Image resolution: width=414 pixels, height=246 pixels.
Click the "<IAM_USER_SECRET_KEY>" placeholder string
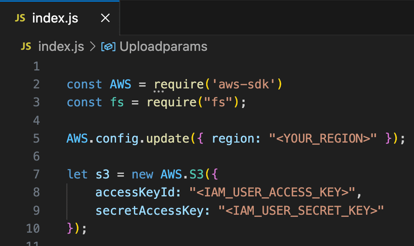pyautogui.click(x=301, y=211)
